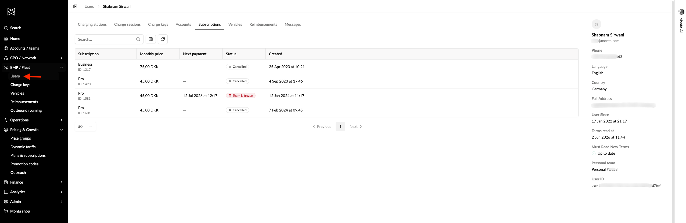Open Users in the sidebar

click(15, 76)
